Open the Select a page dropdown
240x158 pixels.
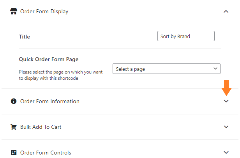(166, 68)
